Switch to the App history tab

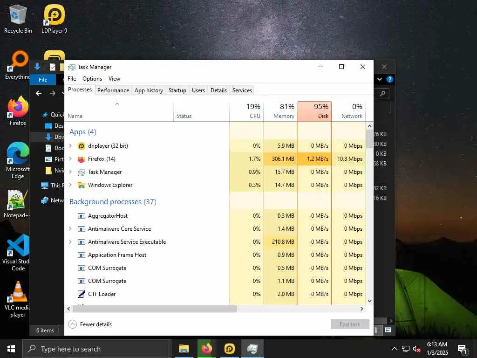(149, 90)
